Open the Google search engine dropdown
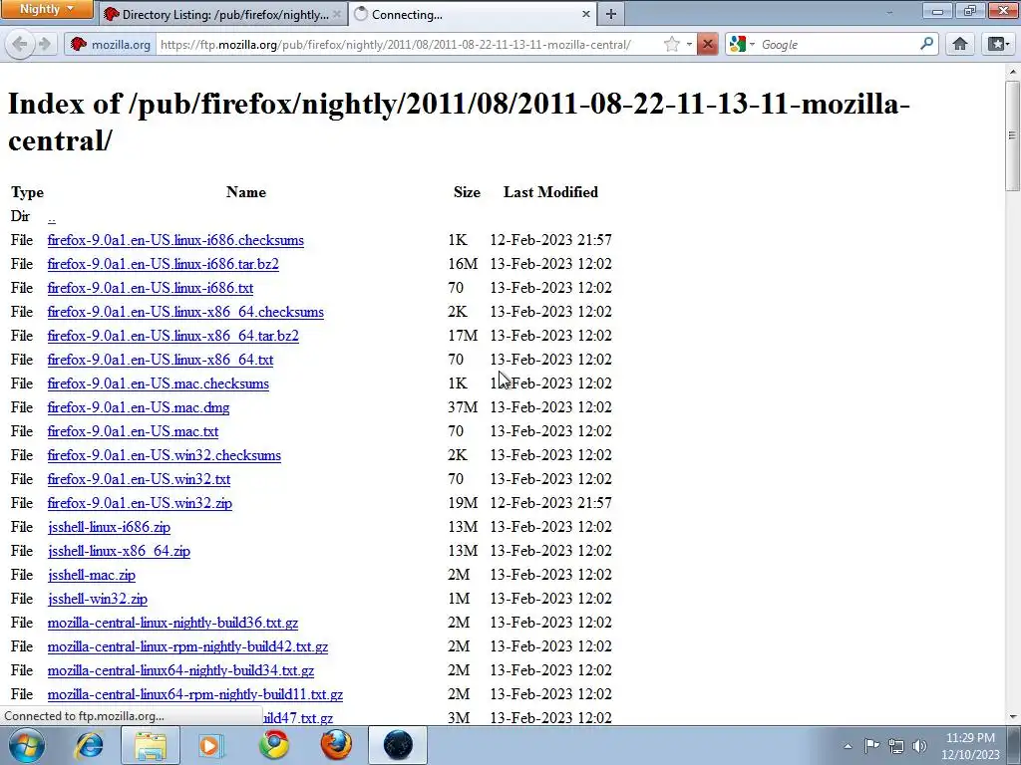This screenshot has height=765, width=1021. (741, 44)
